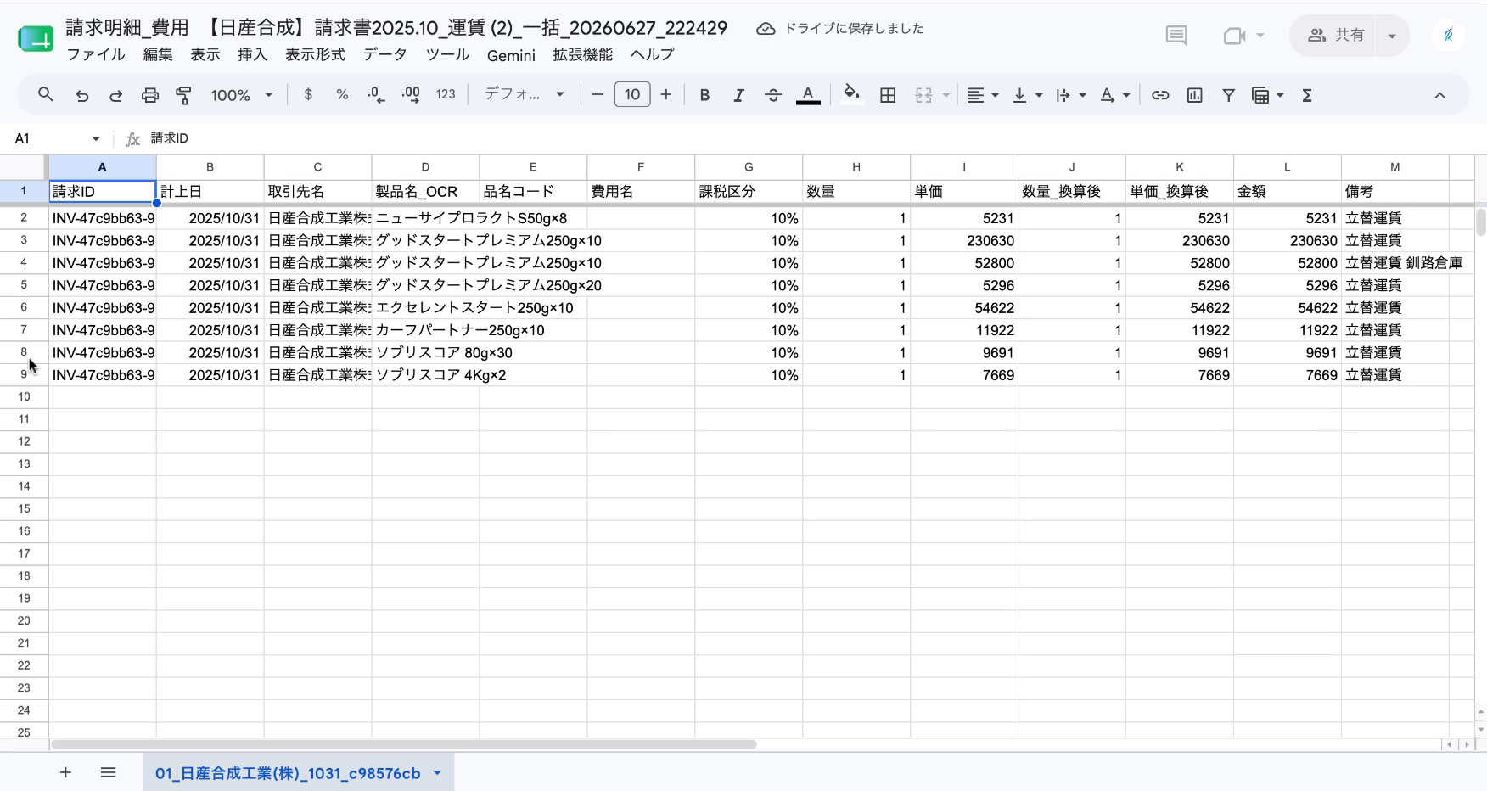Open the データ menu
1487x791 pixels.
click(385, 54)
